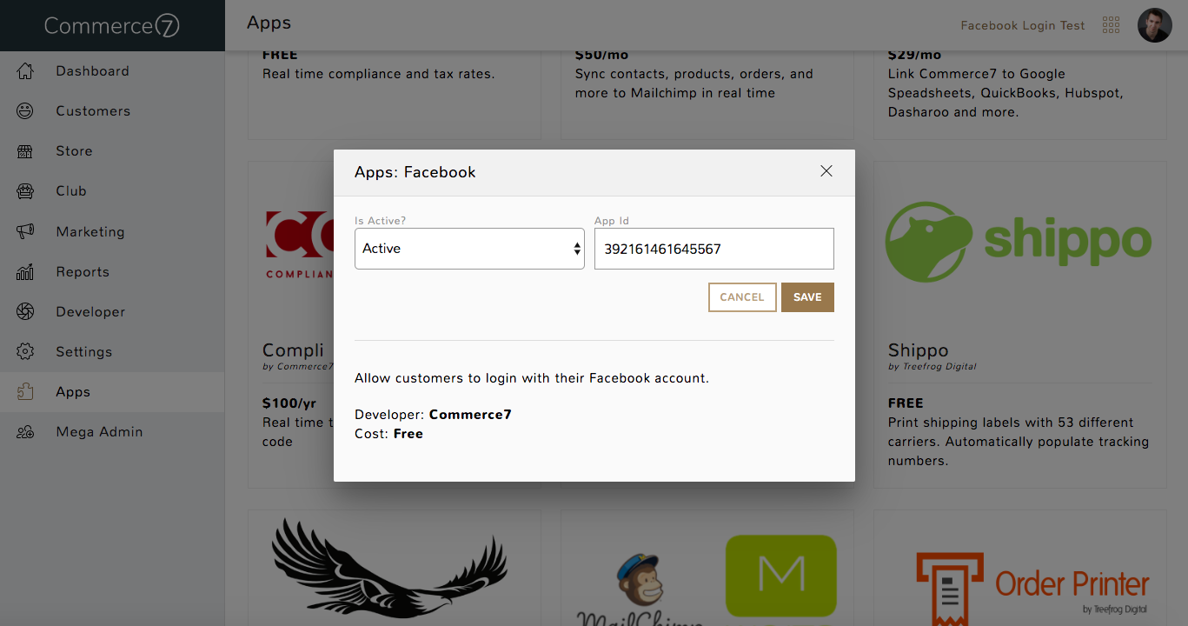Click the Apps puzzle piece icon

click(25, 392)
